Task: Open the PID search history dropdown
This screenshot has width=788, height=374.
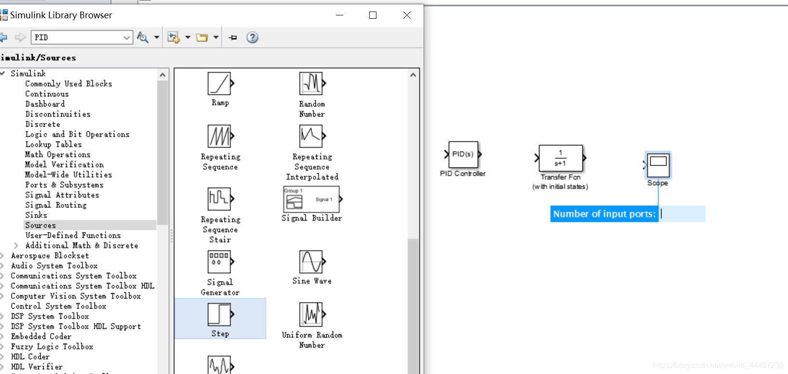Action: [127, 38]
